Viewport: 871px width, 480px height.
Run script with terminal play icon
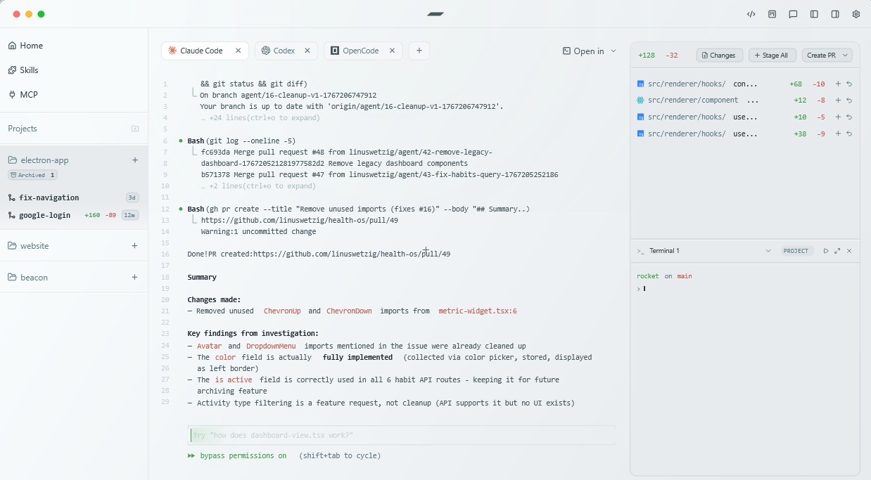click(826, 251)
